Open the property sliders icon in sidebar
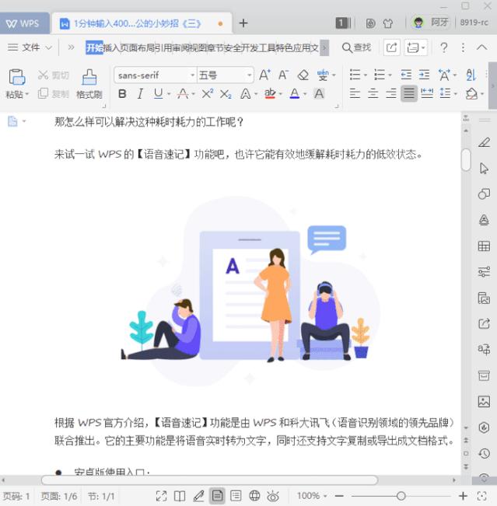497x506 pixels. (484, 272)
